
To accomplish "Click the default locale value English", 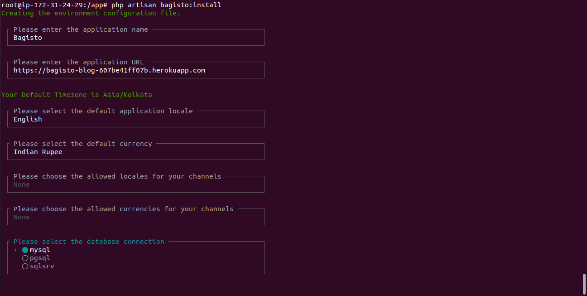I will [28, 119].
